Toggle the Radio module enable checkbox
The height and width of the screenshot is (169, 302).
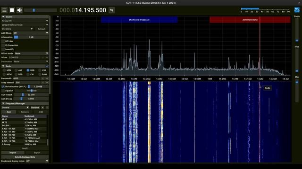click(47, 66)
